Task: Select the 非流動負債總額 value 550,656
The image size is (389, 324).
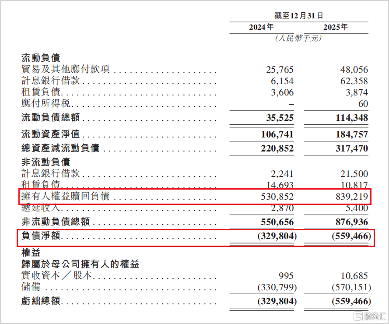Action: coord(277,222)
